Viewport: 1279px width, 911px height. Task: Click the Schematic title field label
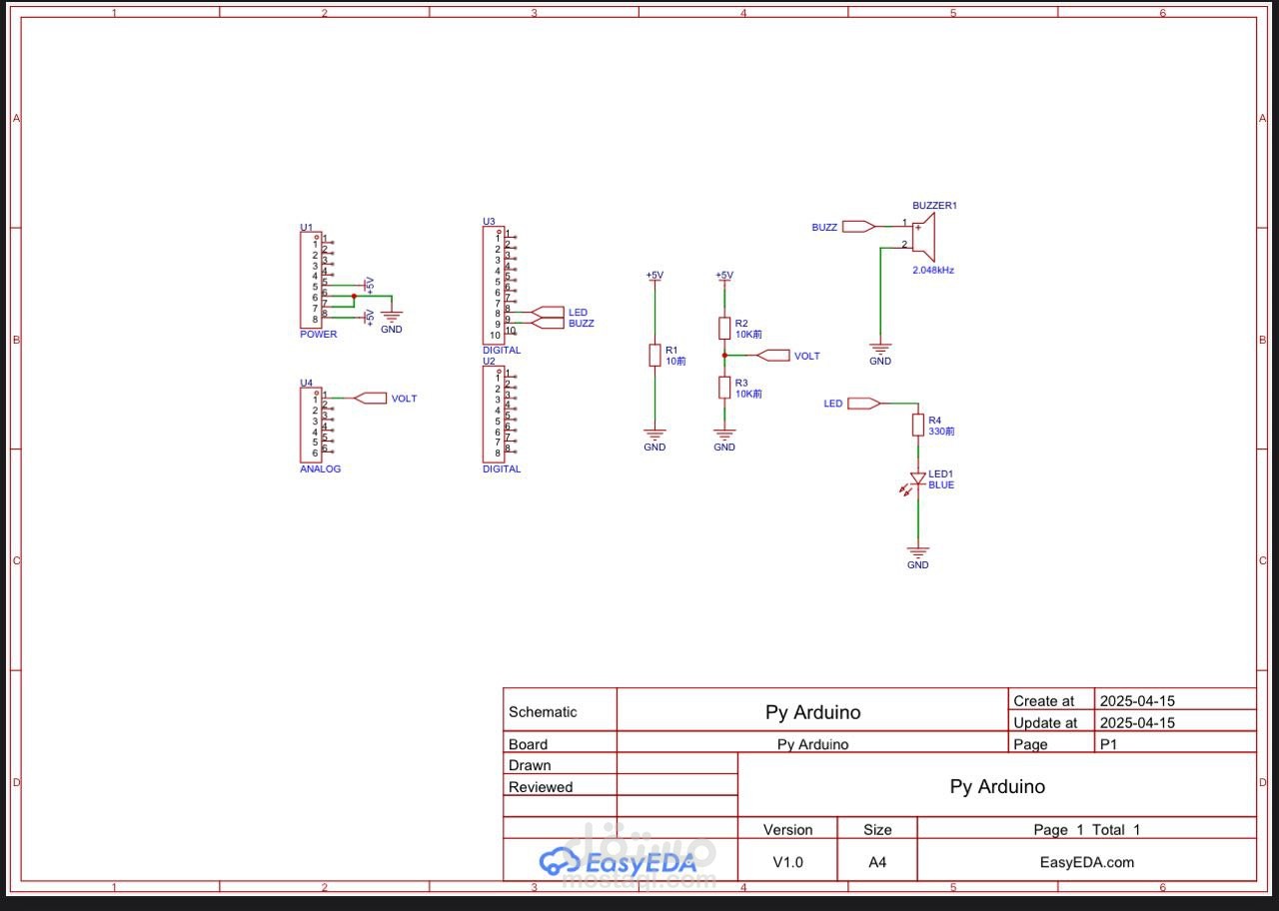pos(543,712)
